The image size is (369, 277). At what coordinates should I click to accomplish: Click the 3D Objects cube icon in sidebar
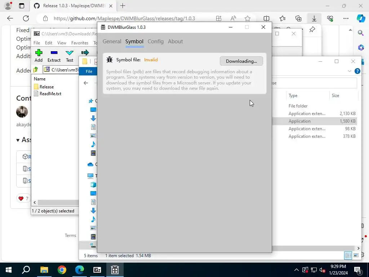click(x=93, y=185)
